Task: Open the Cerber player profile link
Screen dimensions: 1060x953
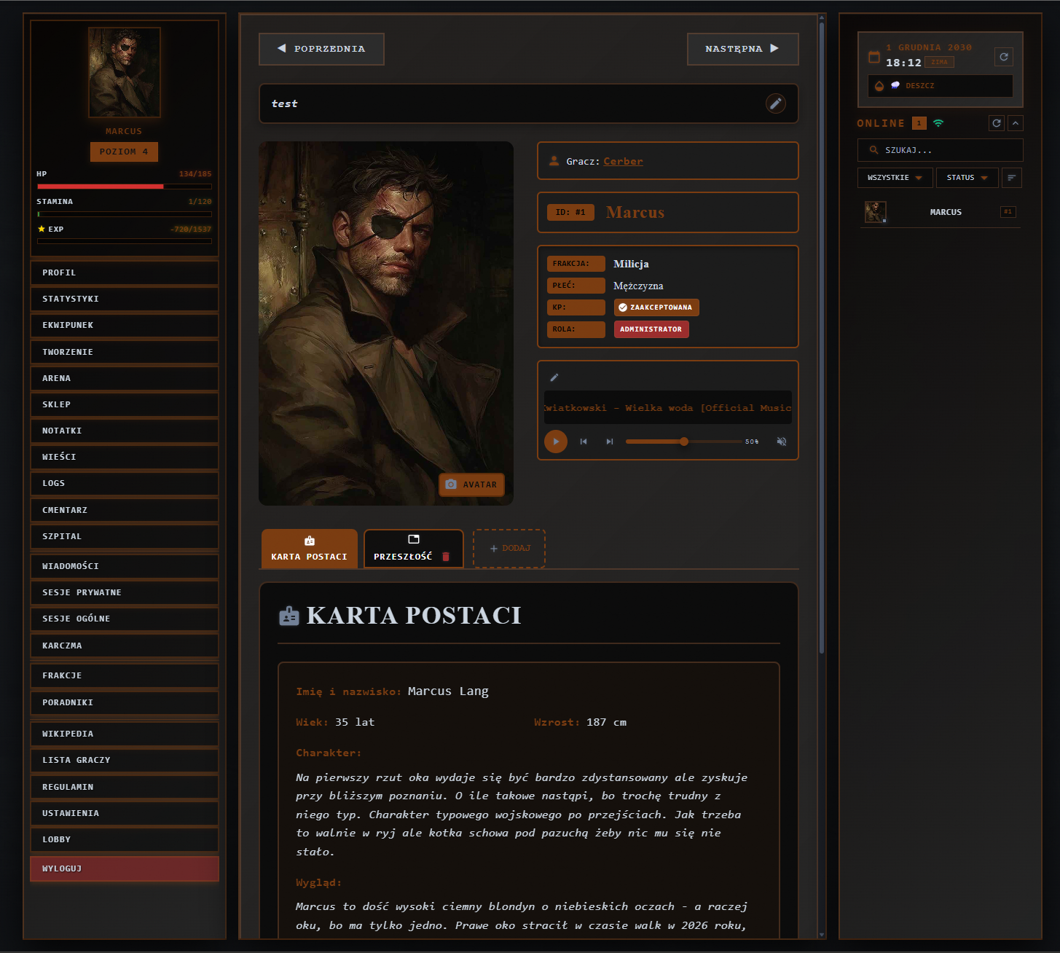Action: point(623,161)
